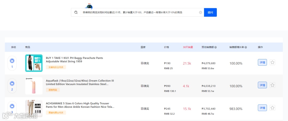
Task: Open Aquaflask bottle product thumbnail
Action: tap(34, 86)
